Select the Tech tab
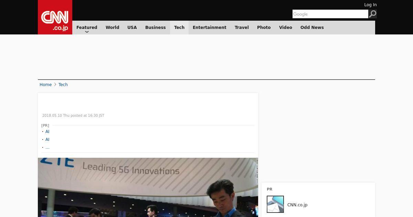413x217 pixels. [x=179, y=28]
